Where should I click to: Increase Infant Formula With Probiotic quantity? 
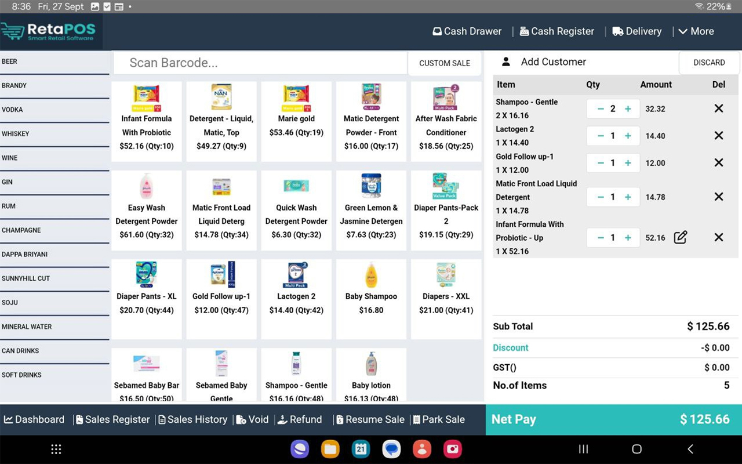coord(628,238)
